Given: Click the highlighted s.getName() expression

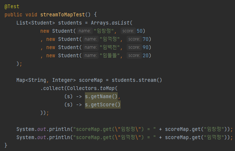Looking at the screenshot, I should 101,96.
